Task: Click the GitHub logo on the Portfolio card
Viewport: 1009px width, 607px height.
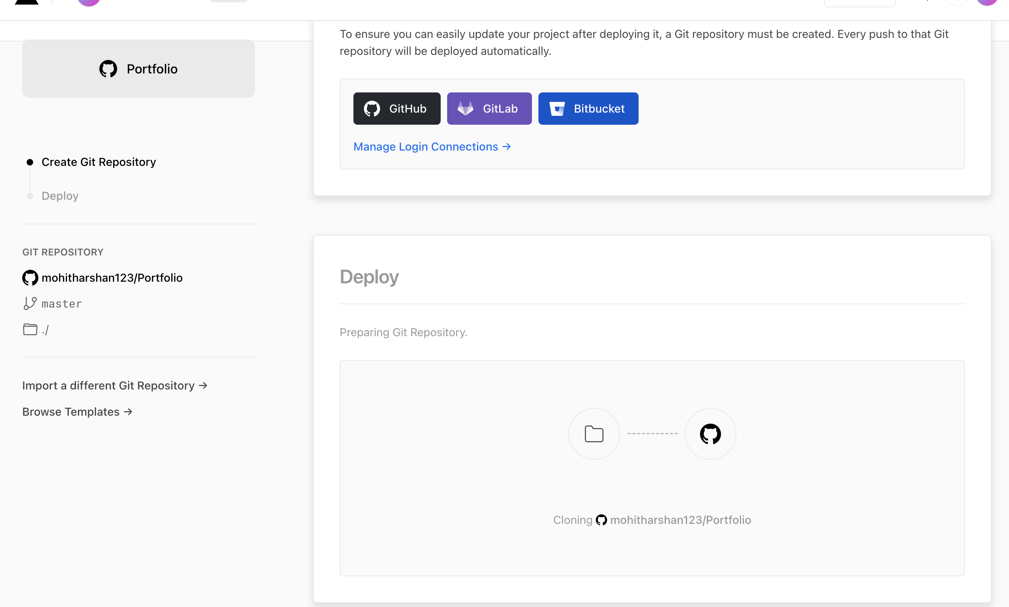Action: (x=108, y=69)
